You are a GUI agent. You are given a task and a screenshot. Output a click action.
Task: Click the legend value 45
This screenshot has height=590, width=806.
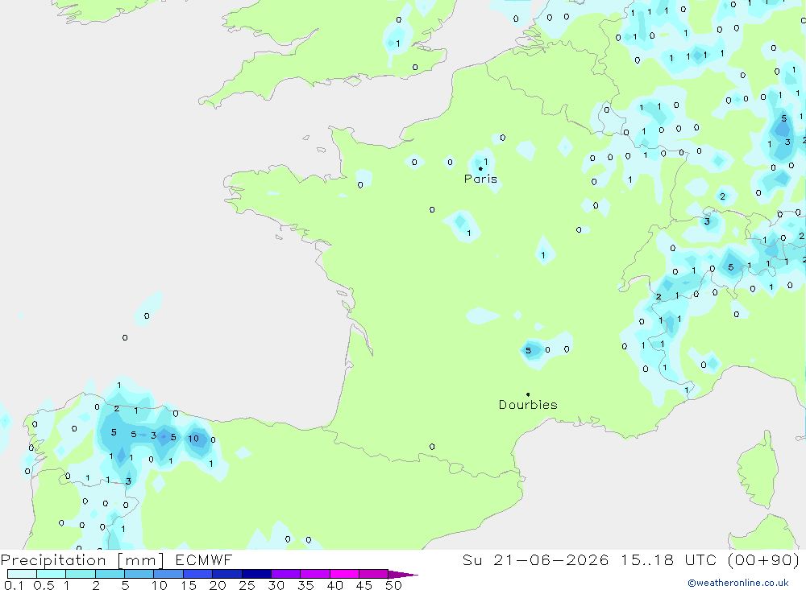tap(364, 585)
